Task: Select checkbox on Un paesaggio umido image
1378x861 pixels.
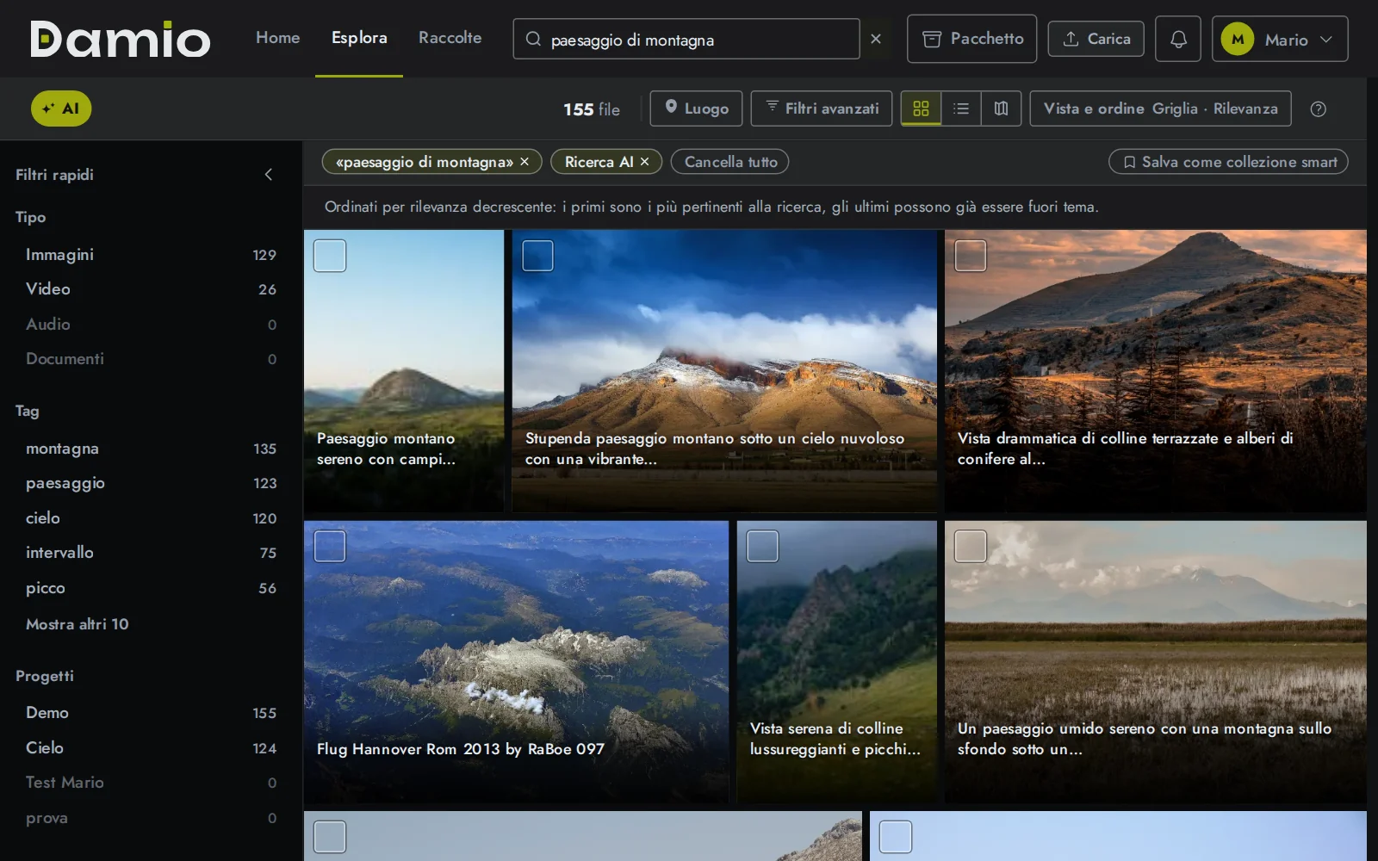Action: click(x=971, y=546)
